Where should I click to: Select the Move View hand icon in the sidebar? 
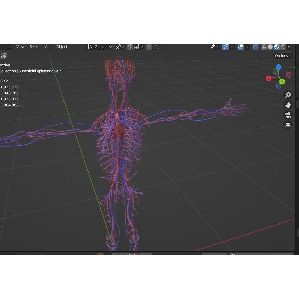pos(288,105)
